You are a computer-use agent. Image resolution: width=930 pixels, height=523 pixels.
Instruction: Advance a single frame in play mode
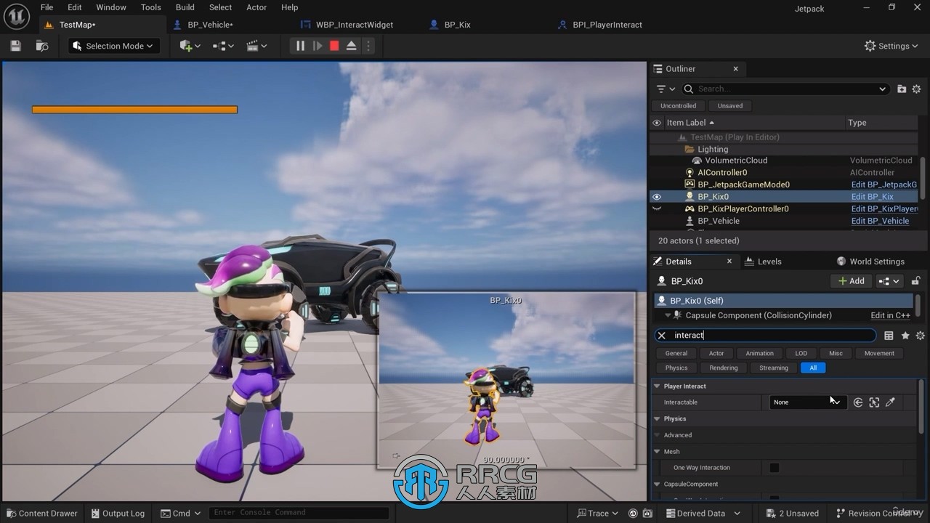pos(318,46)
